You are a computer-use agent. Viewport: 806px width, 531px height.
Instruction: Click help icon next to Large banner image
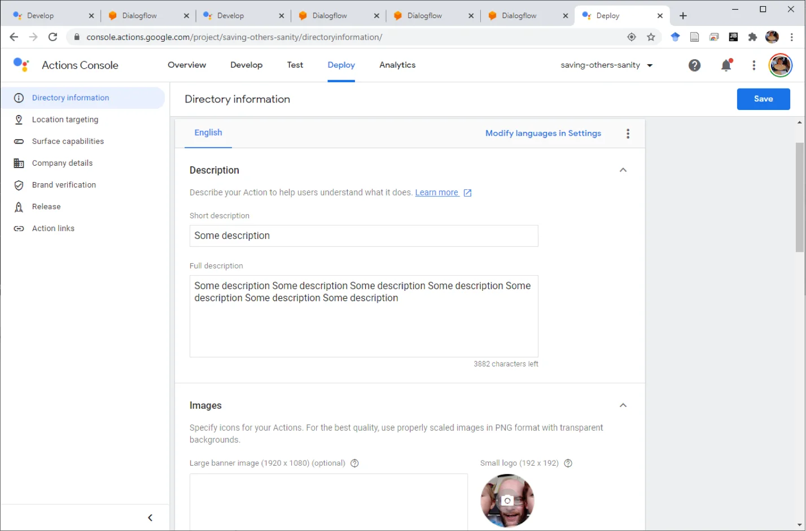tap(354, 463)
